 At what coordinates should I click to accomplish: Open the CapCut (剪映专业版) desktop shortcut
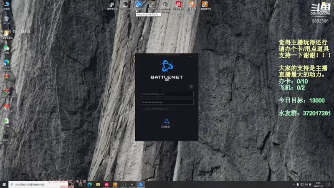click(x=112, y=5)
